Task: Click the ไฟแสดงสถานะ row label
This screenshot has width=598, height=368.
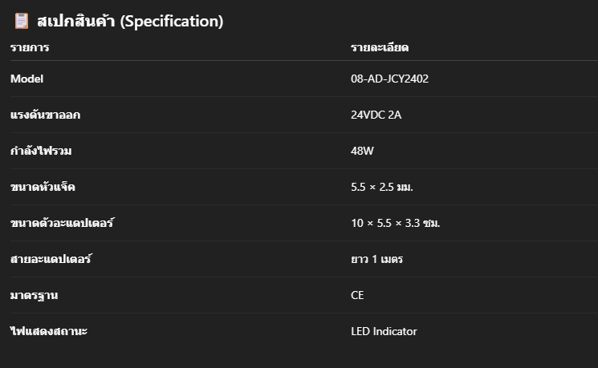Action: tap(49, 331)
